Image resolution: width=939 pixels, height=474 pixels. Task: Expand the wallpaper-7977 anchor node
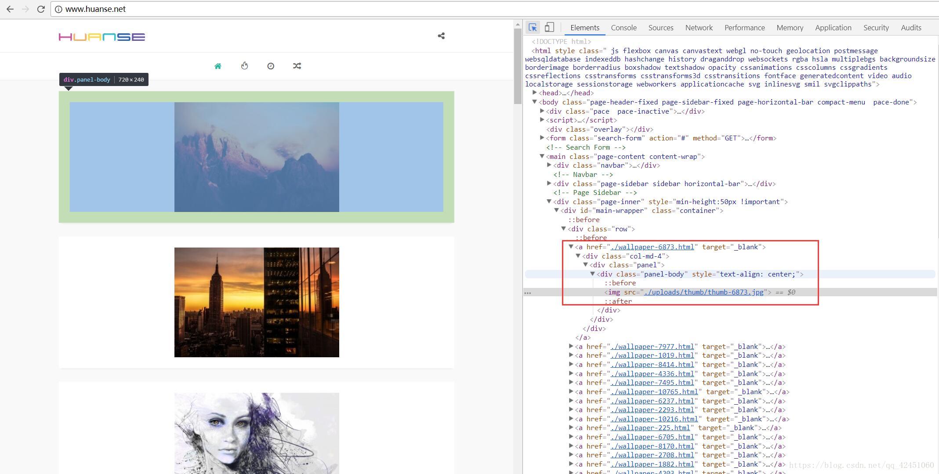(x=571, y=346)
